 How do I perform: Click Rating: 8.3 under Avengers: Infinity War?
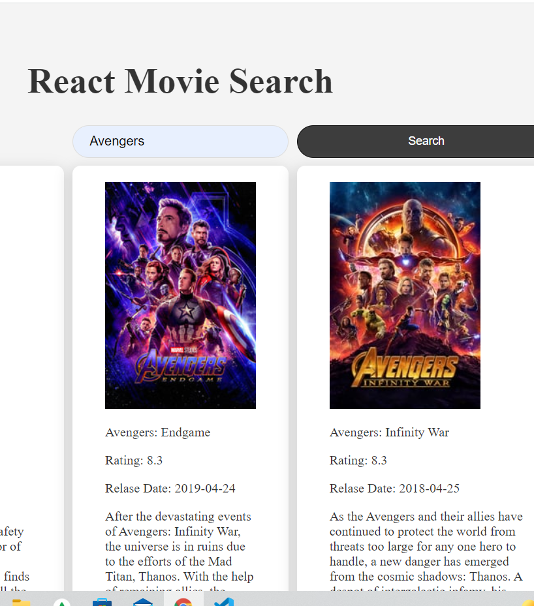tap(358, 461)
